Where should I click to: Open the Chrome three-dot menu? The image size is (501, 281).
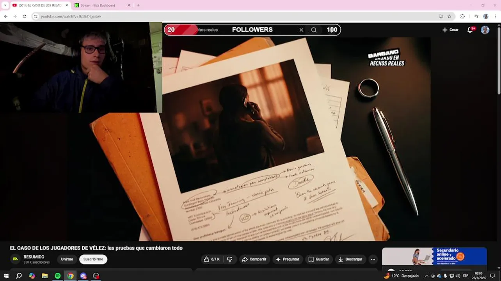(495, 16)
